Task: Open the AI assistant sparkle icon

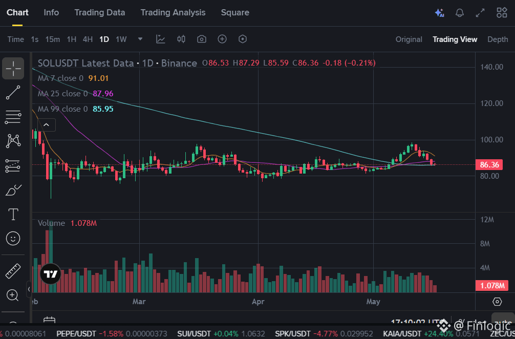Action: point(439,13)
